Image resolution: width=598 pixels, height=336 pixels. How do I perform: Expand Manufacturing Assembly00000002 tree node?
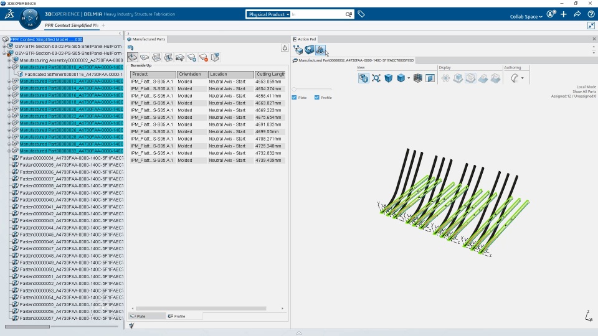click(9, 60)
